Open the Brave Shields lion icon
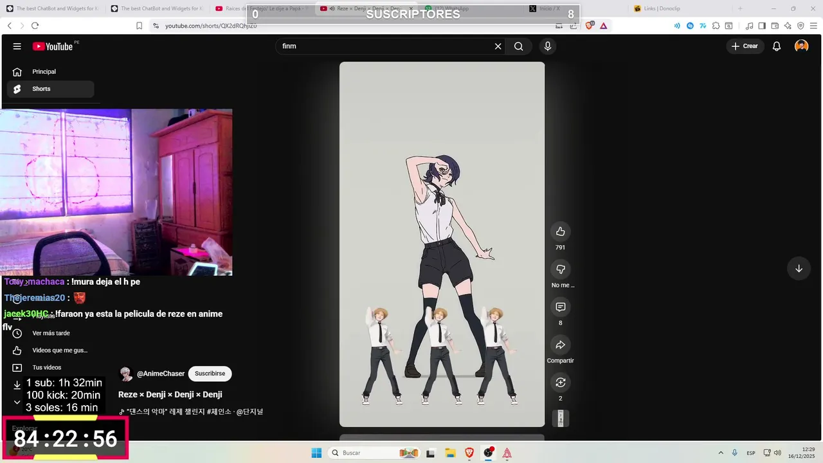 click(590, 26)
